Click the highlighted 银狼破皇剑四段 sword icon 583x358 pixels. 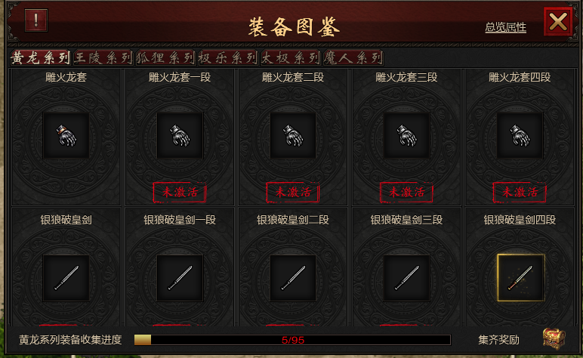pyautogui.click(x=520, y=278)
